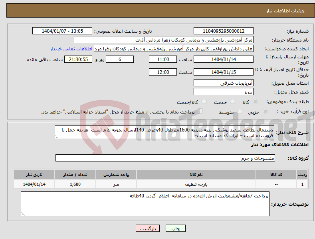Click the remaining time 21:30:55 field
Image resolution: width=315 pixels, height=239 pixels.
coord(78,59)
